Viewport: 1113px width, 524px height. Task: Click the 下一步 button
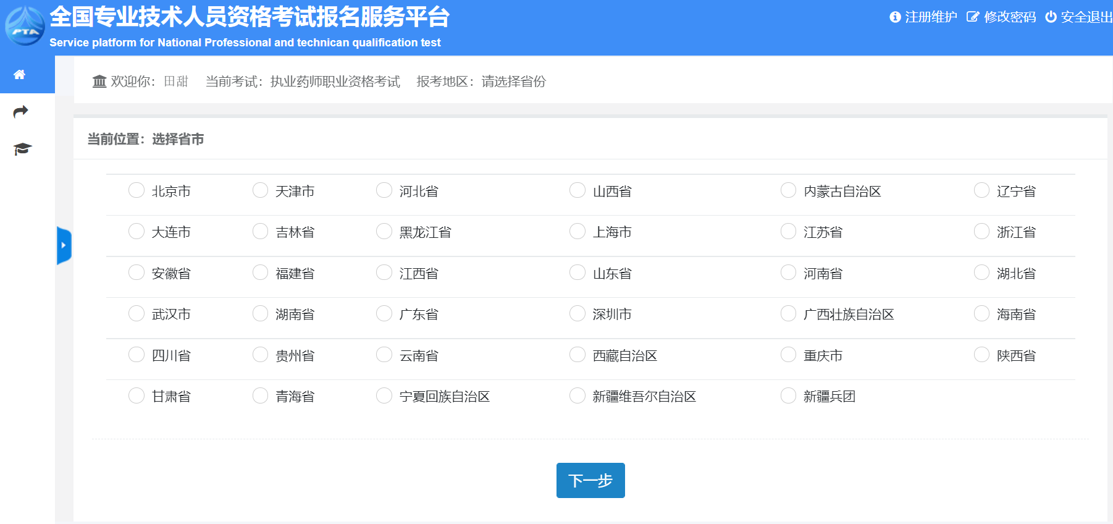pos(590,480)
